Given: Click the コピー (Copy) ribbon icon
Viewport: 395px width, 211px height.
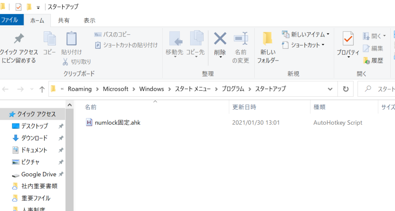Looking at the screenshot, I should (x=50, y=39).
